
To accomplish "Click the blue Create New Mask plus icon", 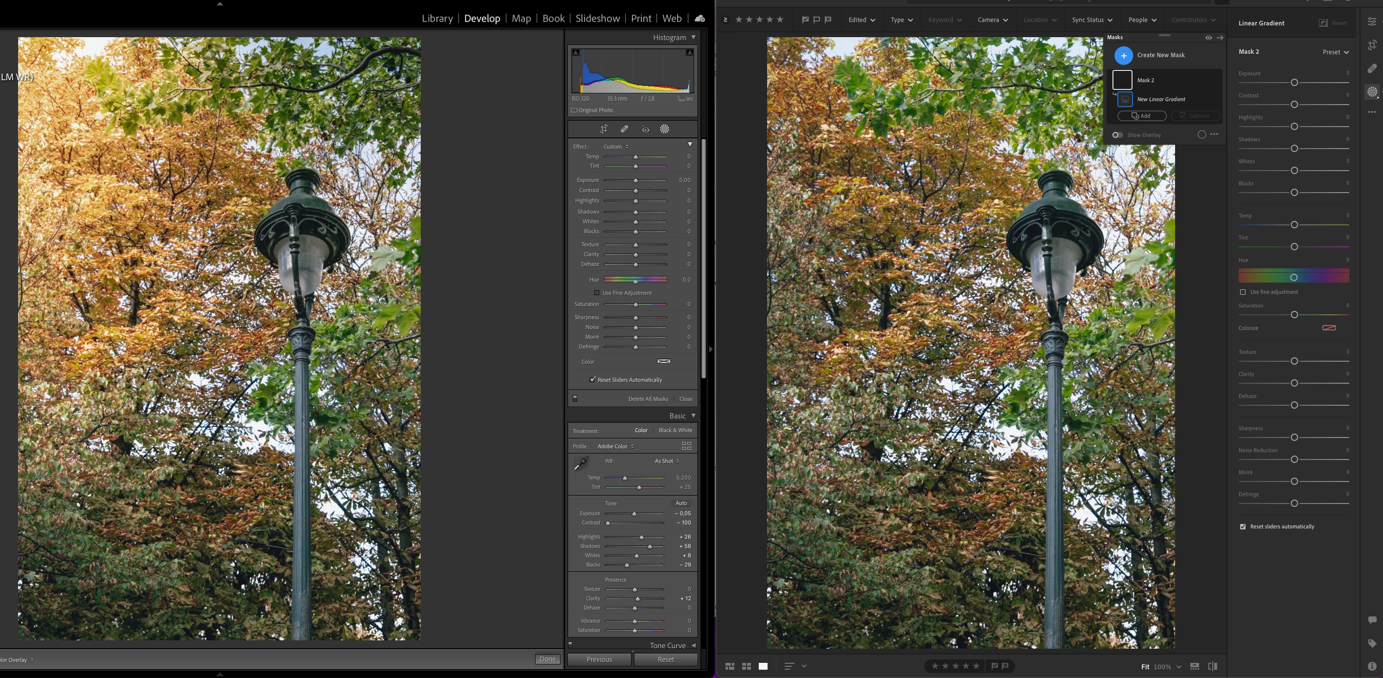I will coord(1123,55).
